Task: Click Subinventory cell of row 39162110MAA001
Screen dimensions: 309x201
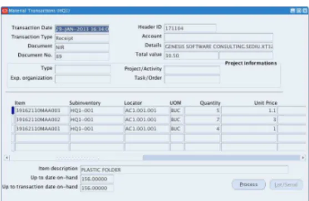Action: [x=97, y=128]
